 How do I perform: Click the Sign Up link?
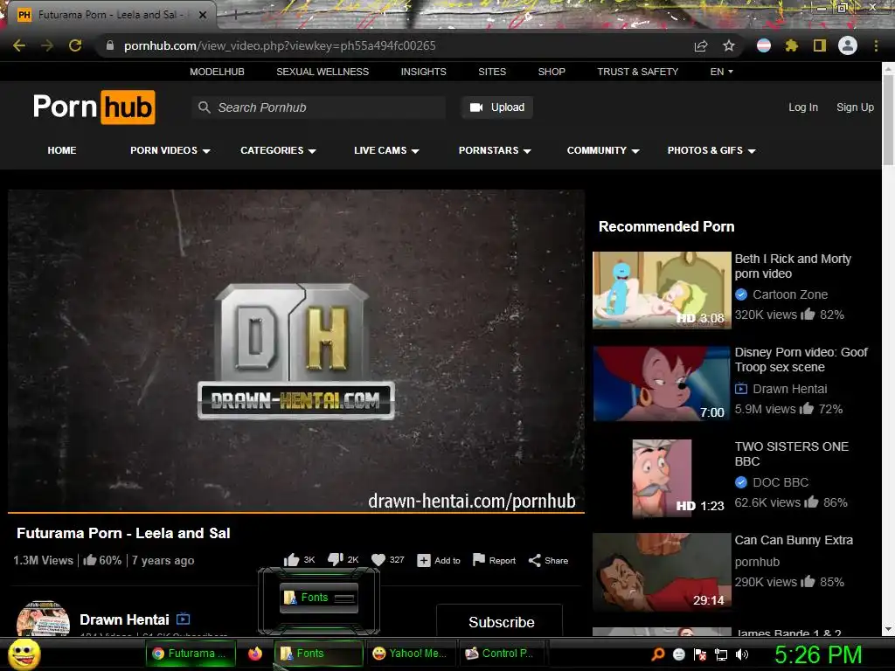click(855, 107)
